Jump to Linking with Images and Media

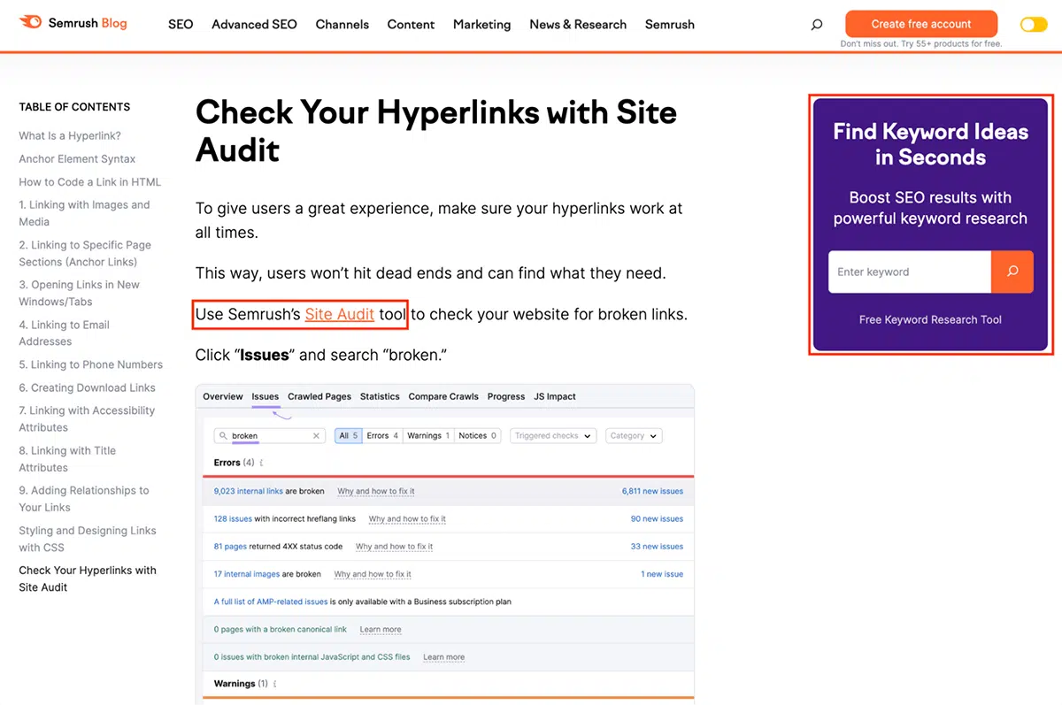click(84, 213)
